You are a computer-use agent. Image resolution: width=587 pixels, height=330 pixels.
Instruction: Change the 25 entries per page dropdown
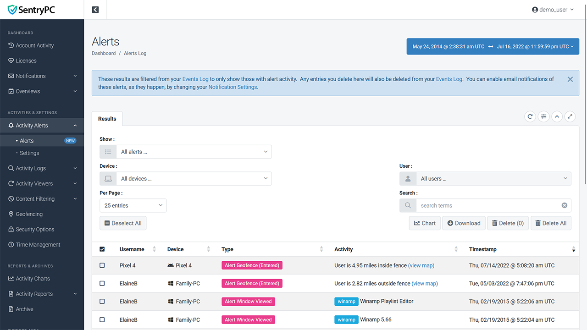pyautogui.click(x=133, y=205)
